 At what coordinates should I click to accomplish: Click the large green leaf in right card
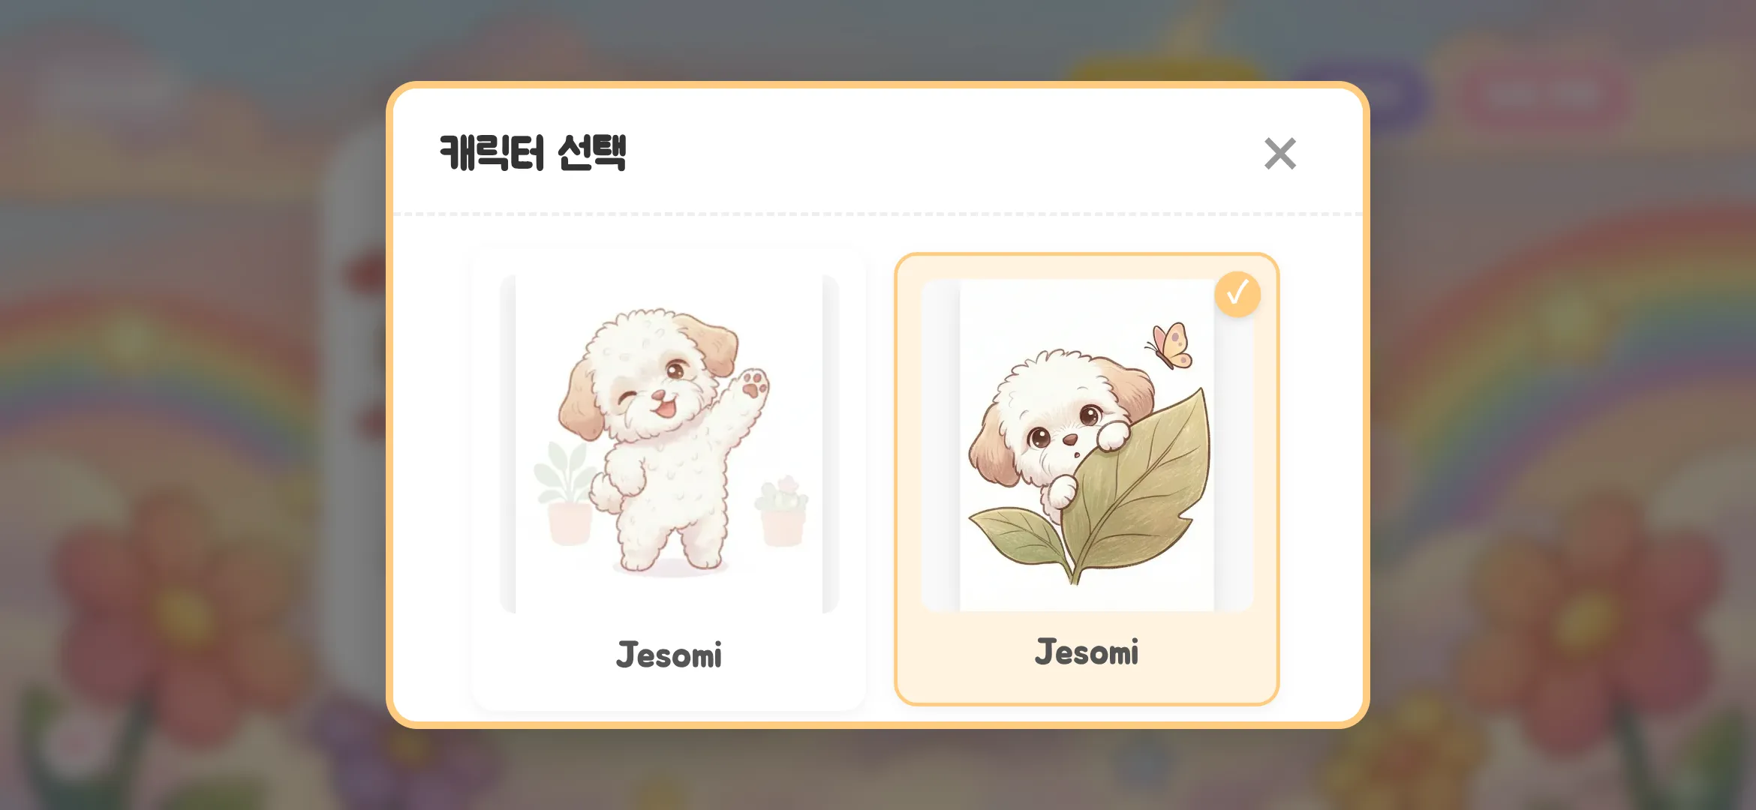click(1133, 487)
